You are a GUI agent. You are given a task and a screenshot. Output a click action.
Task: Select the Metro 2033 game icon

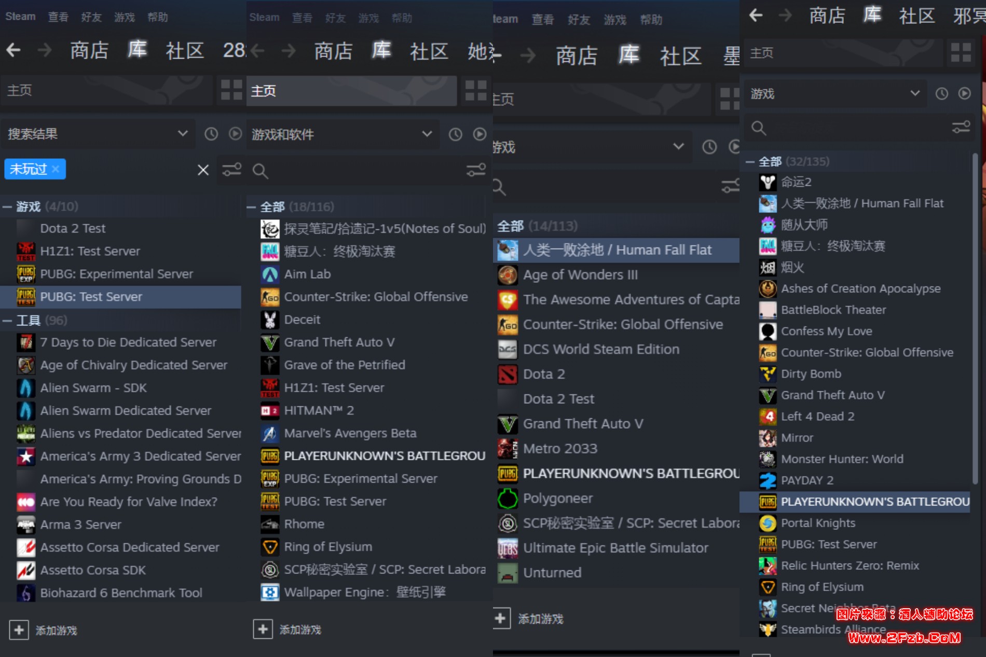click(508, 448)
